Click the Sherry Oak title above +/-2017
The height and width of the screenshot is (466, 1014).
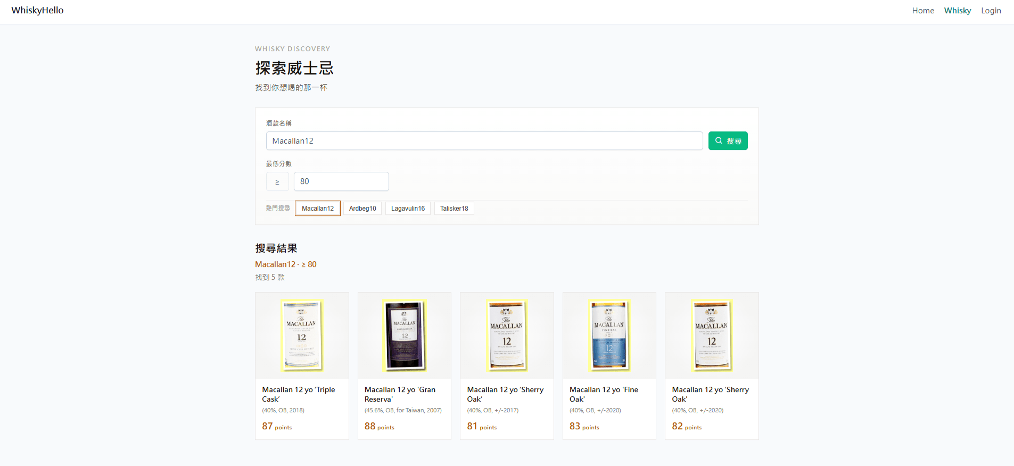click(x=505, y=394)
